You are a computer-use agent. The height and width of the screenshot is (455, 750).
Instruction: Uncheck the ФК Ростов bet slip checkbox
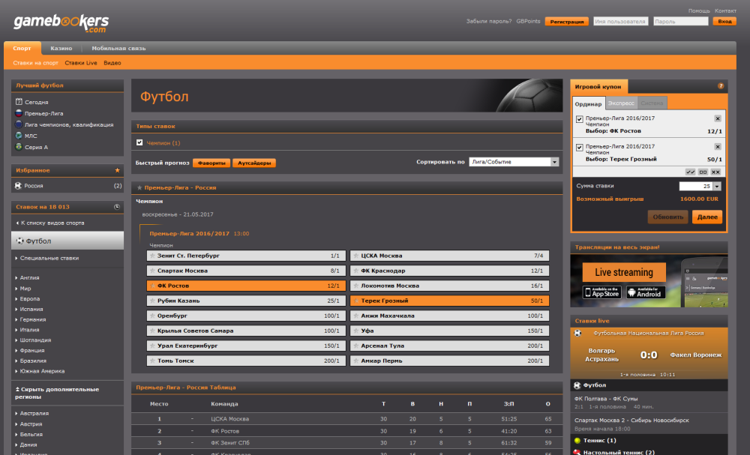[x=579, y=119]
